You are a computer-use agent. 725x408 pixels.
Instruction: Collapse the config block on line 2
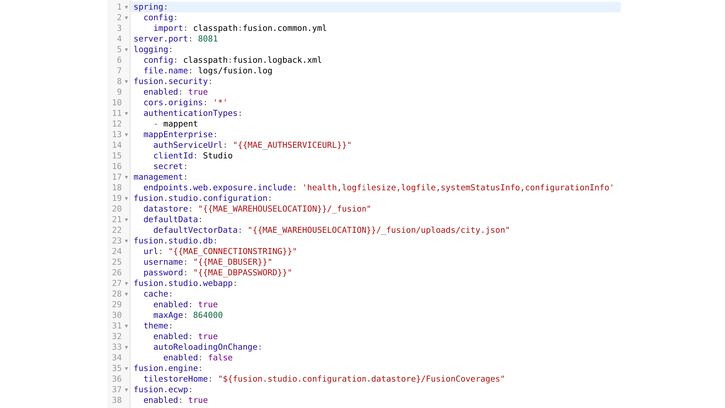[126, 18]
